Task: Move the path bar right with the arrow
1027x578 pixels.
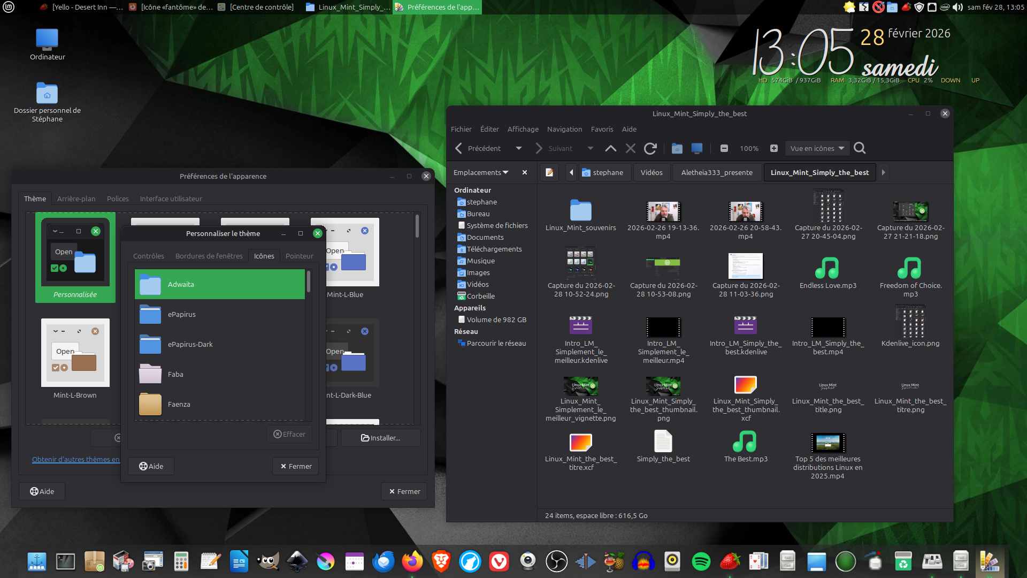Action: 883,172
